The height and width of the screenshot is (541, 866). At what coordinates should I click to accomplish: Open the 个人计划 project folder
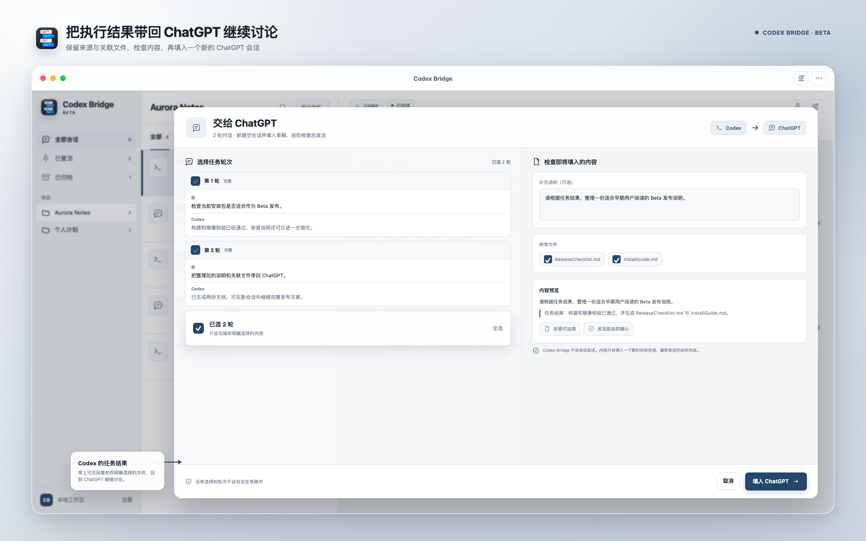click(86, 229)
